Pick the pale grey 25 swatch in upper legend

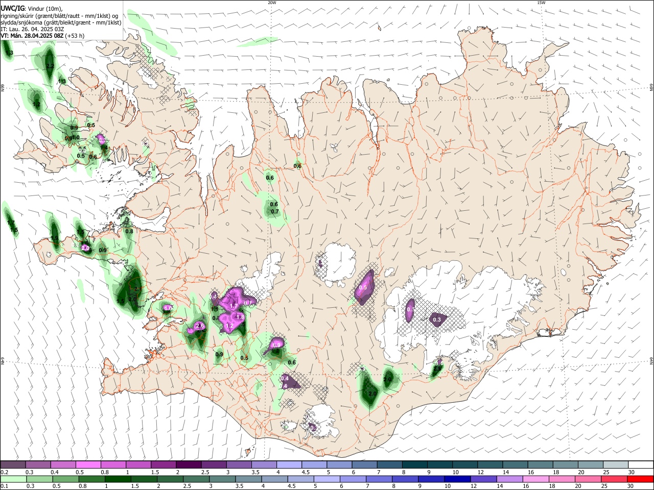(616, 465)
